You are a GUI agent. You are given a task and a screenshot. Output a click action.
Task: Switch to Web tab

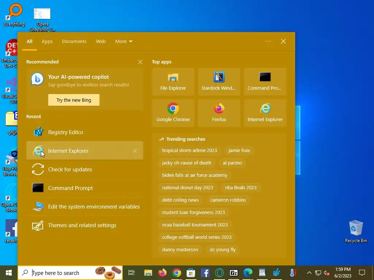[x=101, y=42]
